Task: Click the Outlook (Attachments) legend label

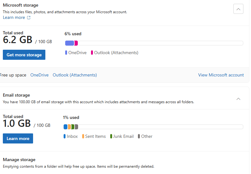Action: pyautogui.click(x=116, y=53)
